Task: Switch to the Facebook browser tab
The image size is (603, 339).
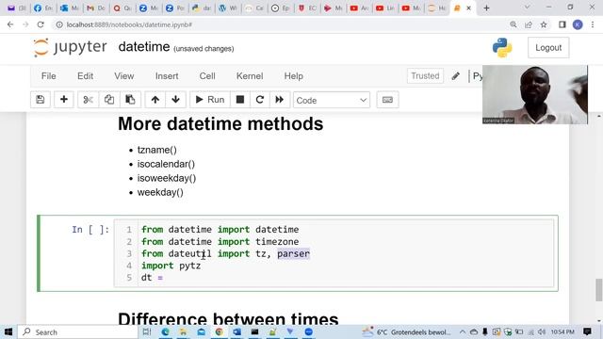Action: tap(42, 8)
